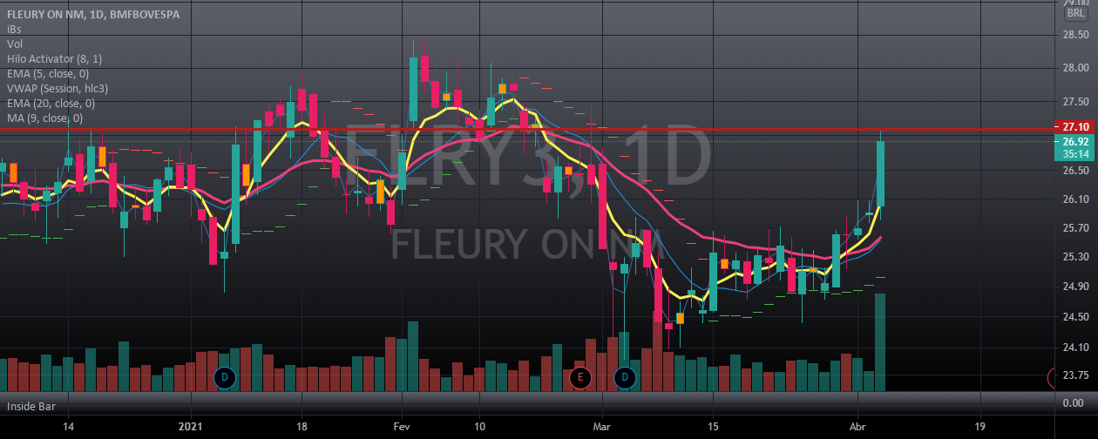Image resolution: width=1098 pixels, height=439 pixels.
Task: Click the Abr date axis label
Action: pos(858,428)
